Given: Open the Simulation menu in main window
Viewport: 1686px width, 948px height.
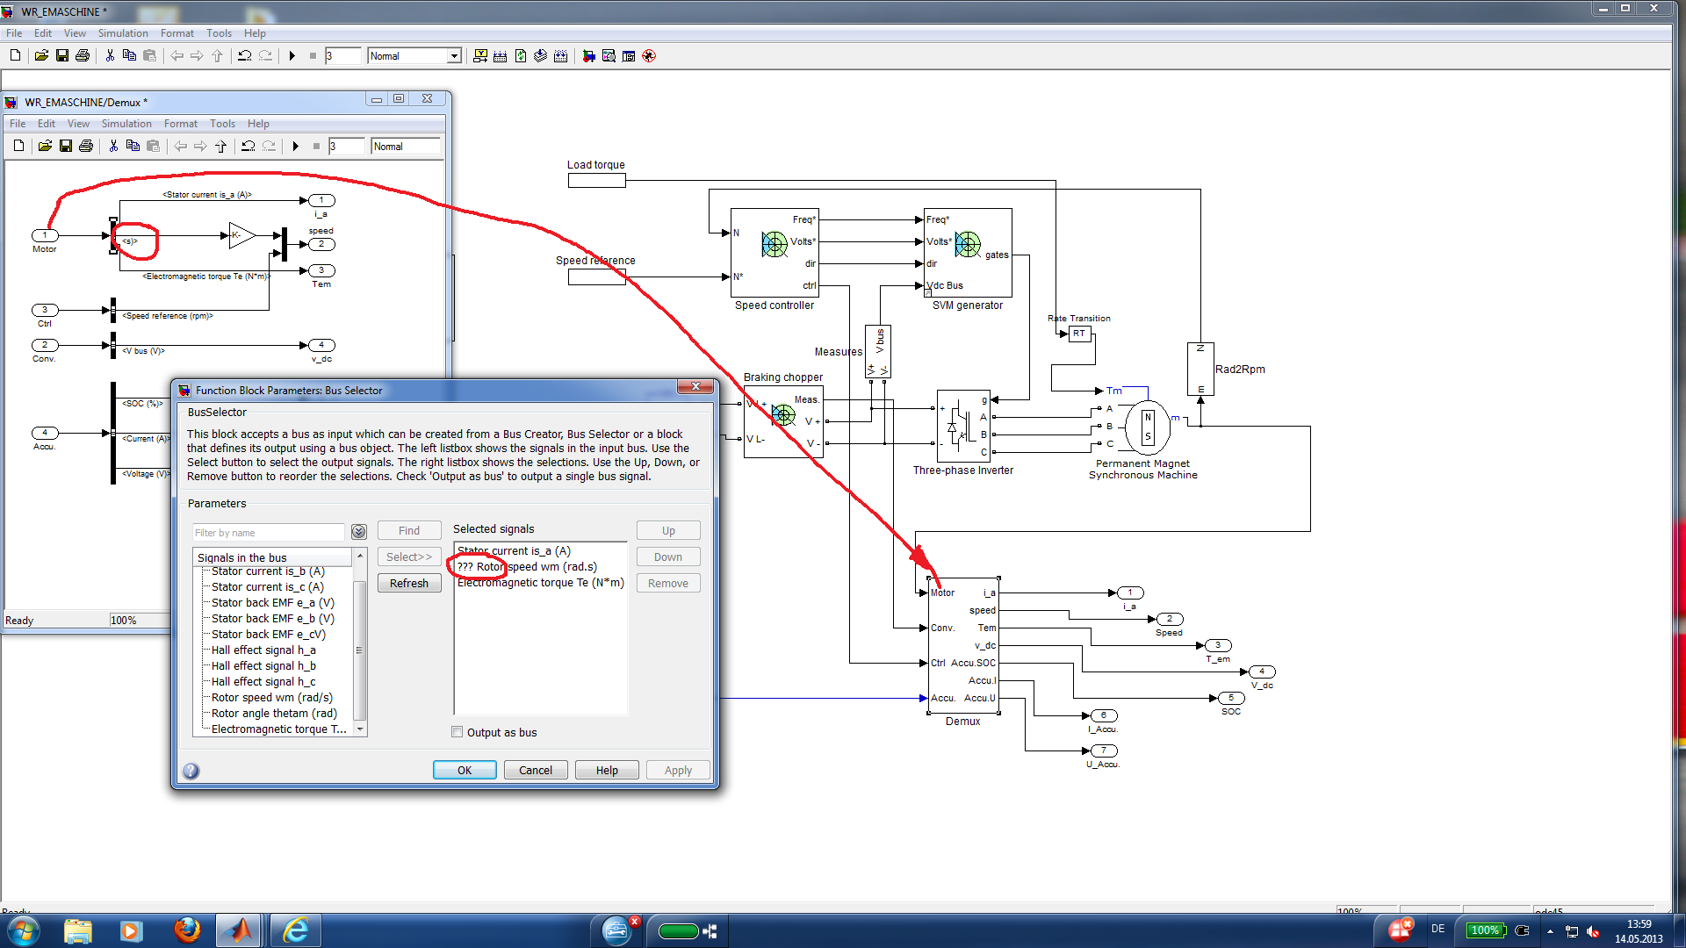Looking at the screenshot, I should tap(123, 33).
